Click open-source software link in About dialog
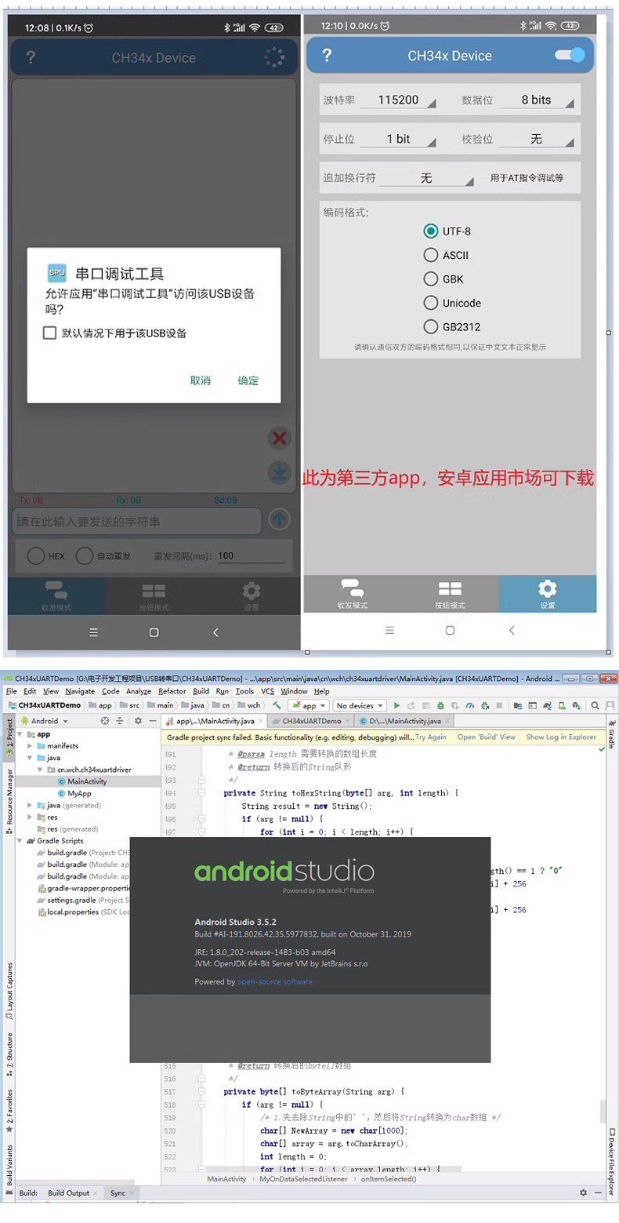 tap(275, 981)
